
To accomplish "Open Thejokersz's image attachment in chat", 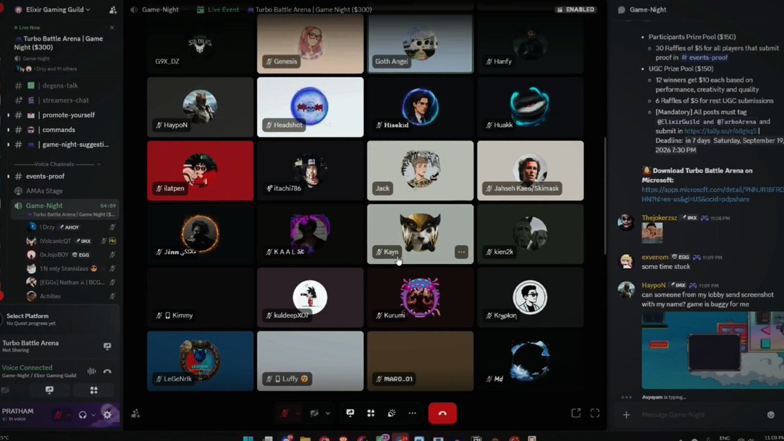I will 652,231.
